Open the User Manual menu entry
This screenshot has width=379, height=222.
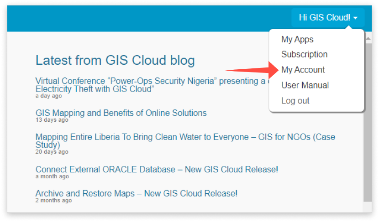pyautogui.click(x=305, y=85)
